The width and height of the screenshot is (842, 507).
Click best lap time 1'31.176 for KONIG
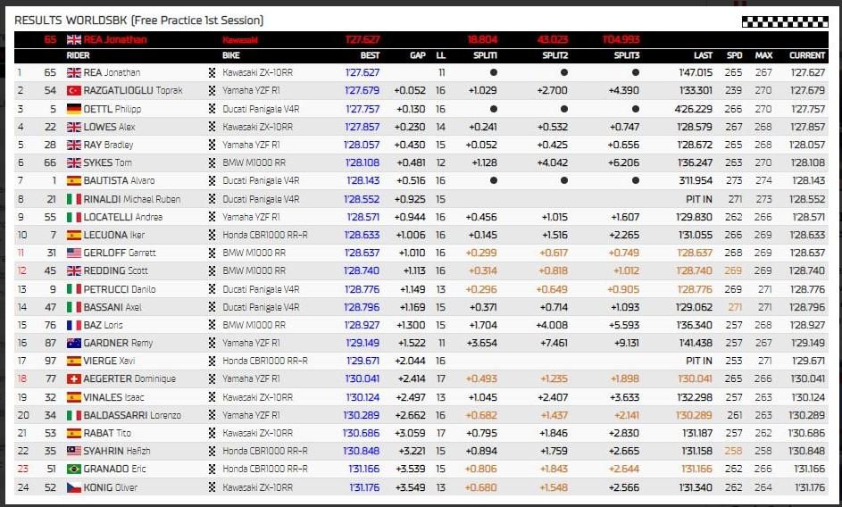pyautogui.click(x=364, y=487)
